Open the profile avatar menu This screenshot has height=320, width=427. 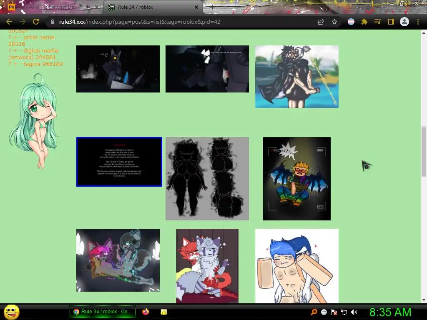pyautogui.click(x=404, y=22)
